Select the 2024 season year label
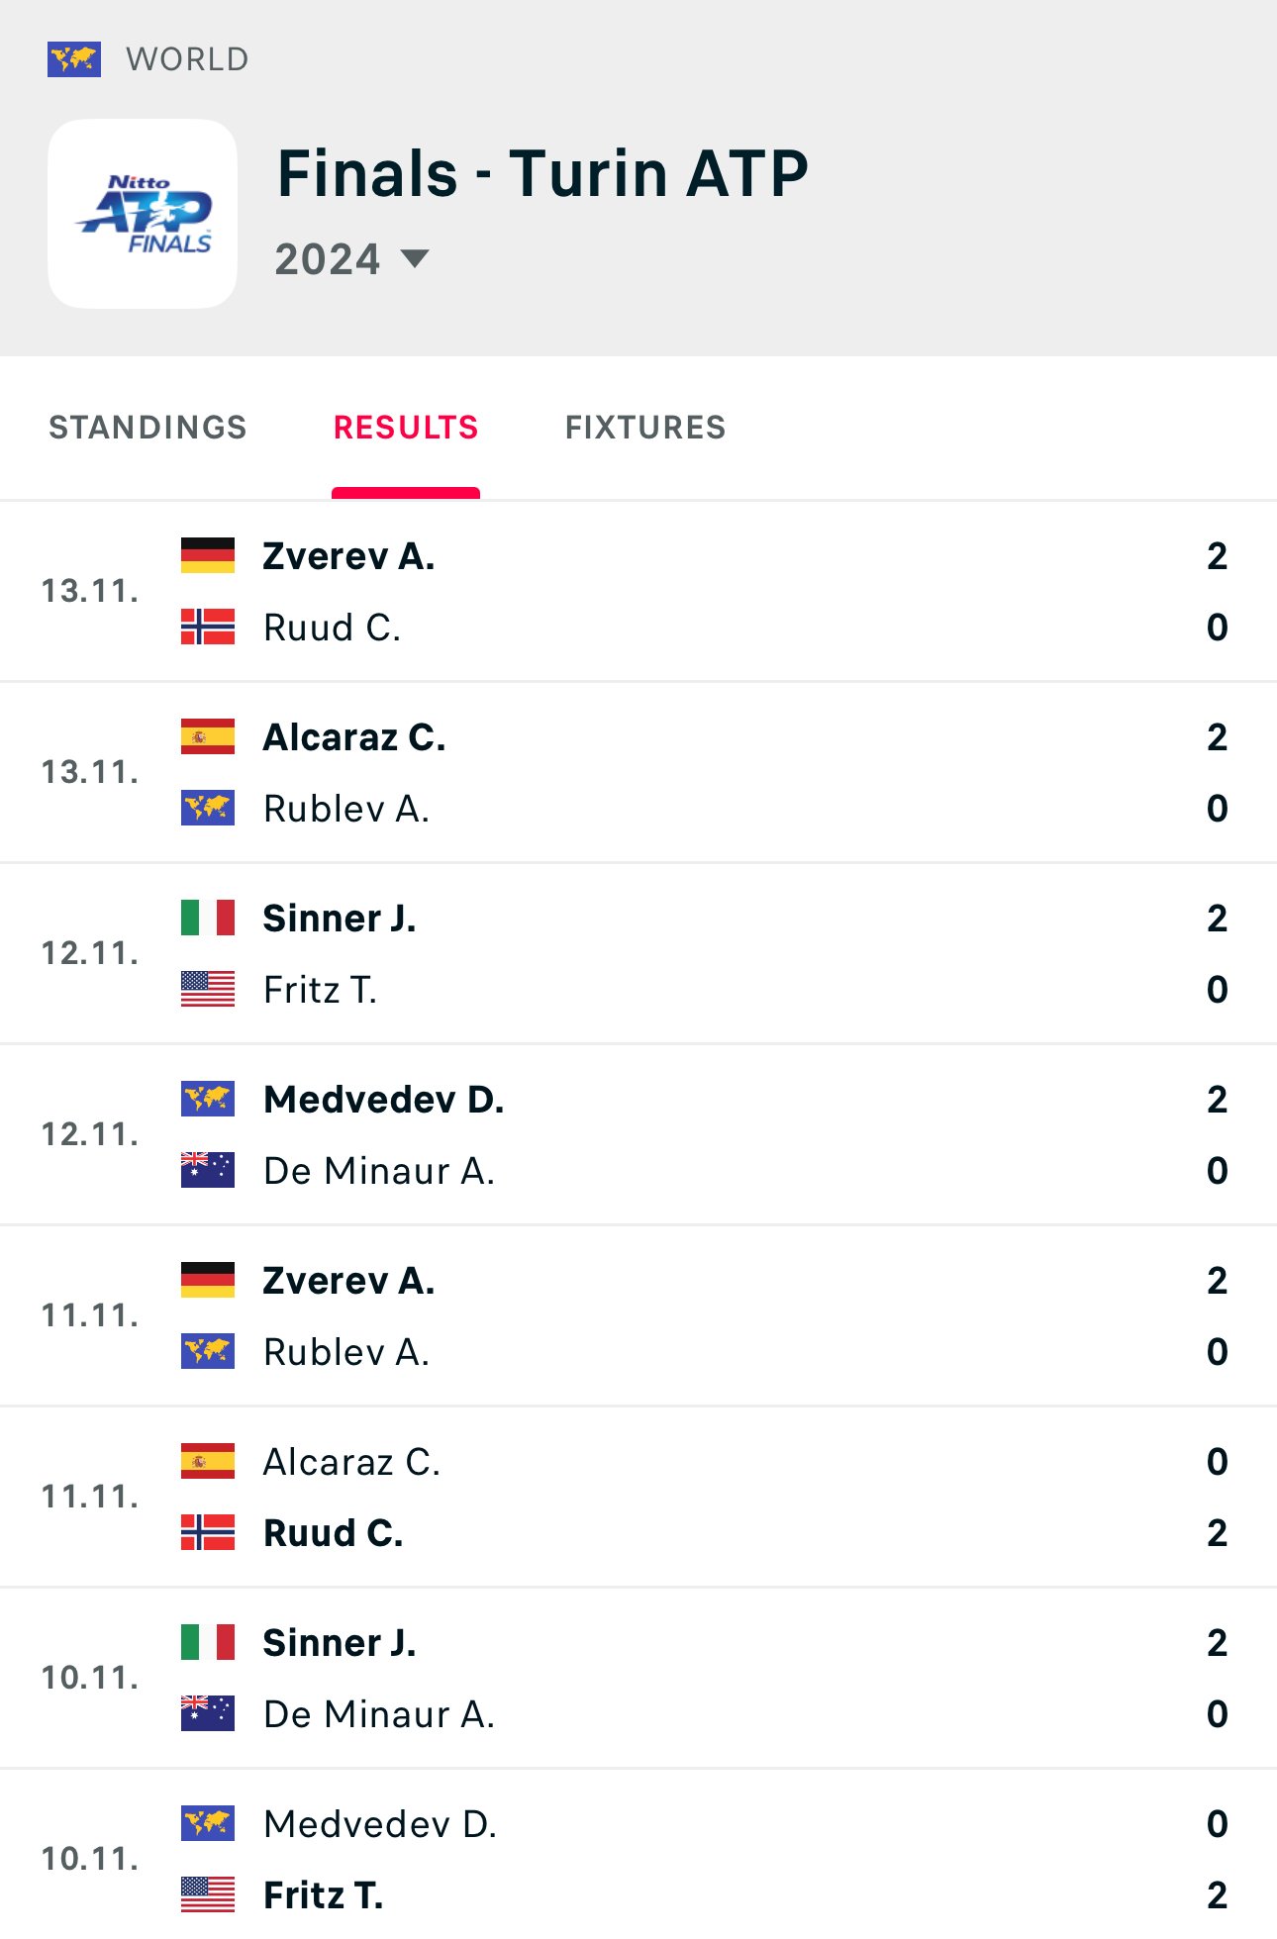This screenshot has height=1939, width=1277. (x=328, y=259)
